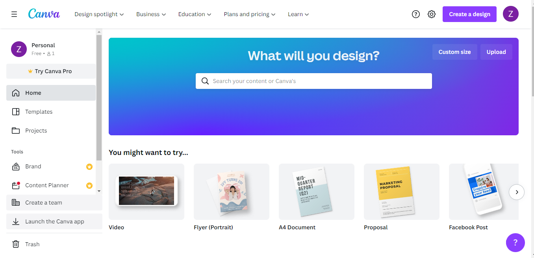This screenshot has width=534, height=258.
Task: Click the Create a design button
Action: point(469,14)
